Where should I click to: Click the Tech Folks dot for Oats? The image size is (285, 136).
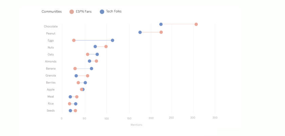pyautogui.click(x=97, y=54)
